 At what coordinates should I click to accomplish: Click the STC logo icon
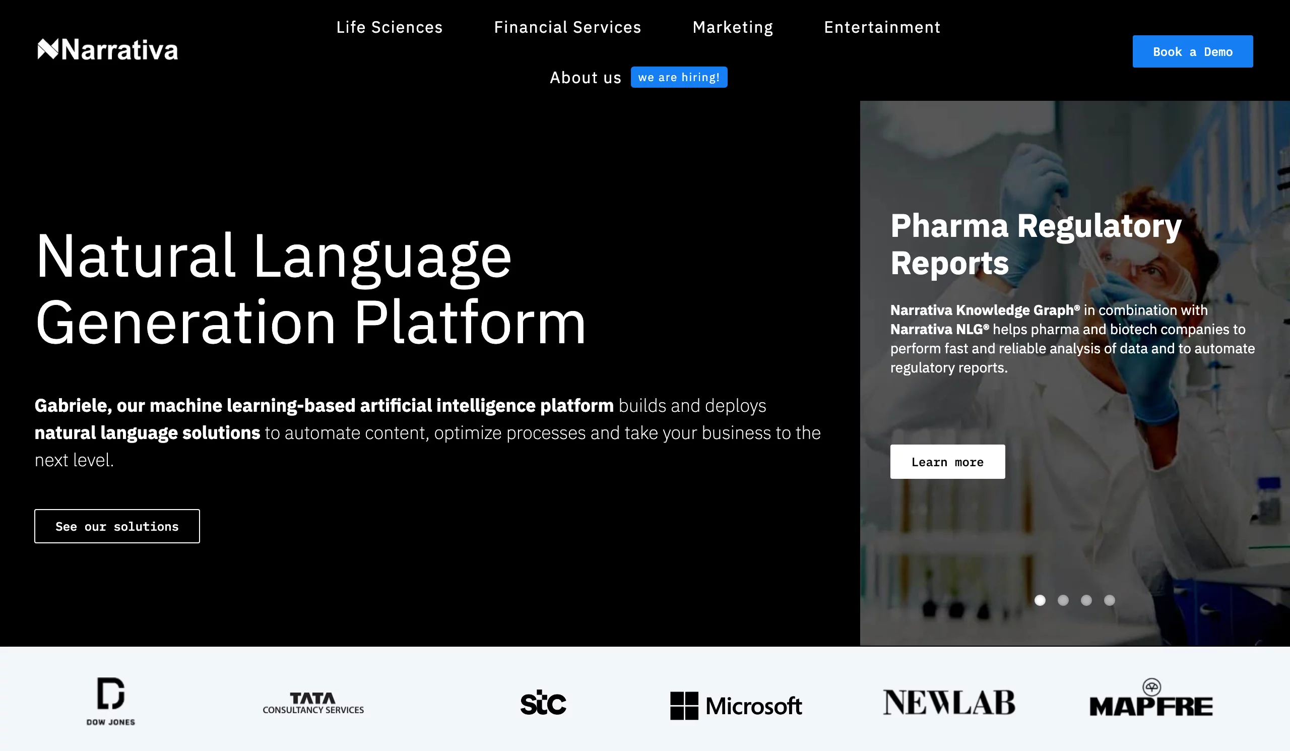(543, 703)
